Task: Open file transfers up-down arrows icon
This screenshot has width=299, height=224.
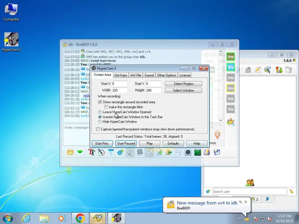Action: pos(279,70)
